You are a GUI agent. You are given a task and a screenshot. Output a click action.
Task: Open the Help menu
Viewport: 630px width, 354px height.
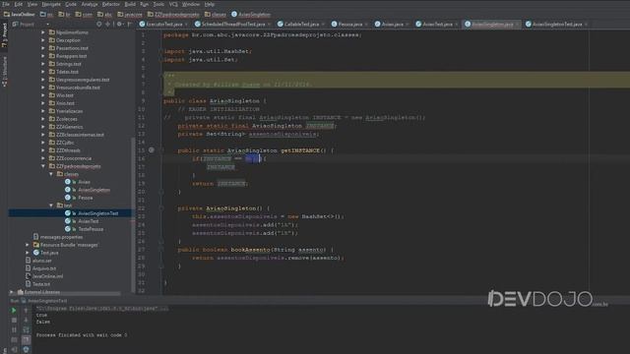pos(210,4)
